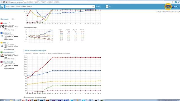Image resolution: width=180 pixels, height=101 pixels.
Task: Click the silhouette avatar of portfolio 921575
Action: (x=2, y=36)
